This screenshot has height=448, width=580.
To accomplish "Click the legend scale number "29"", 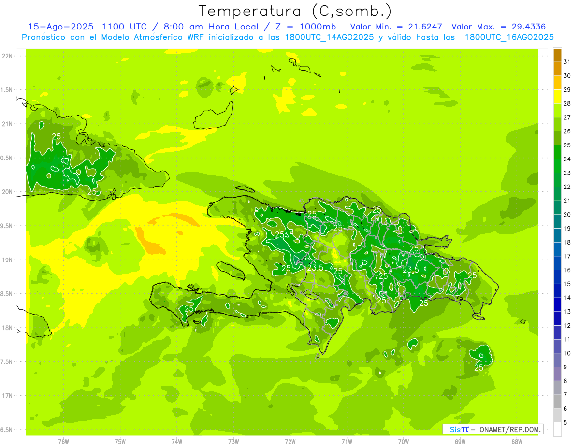I will pyautogui.click(x=567, y=90).
